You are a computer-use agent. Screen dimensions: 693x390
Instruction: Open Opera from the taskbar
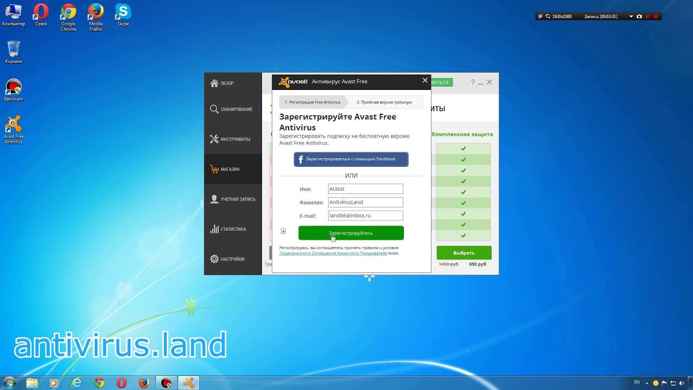[x=121, y=383]
